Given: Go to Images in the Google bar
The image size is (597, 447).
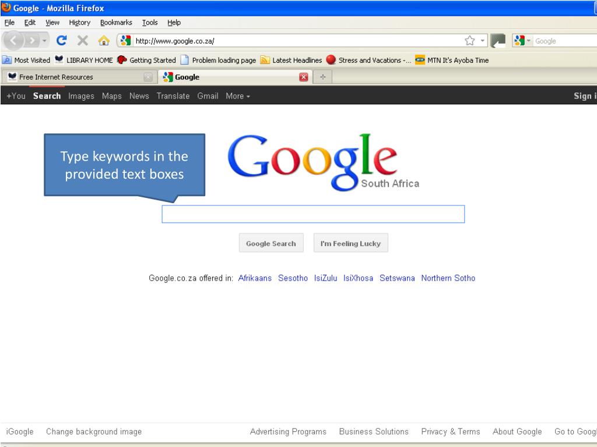Looking at the screenshot, I should tap(81, 96).
